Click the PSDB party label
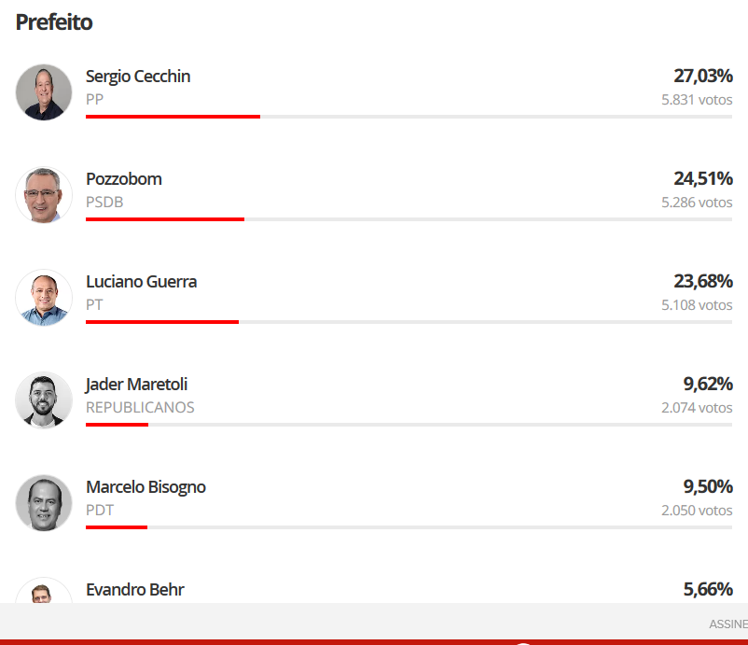 (x=104, y=202)
